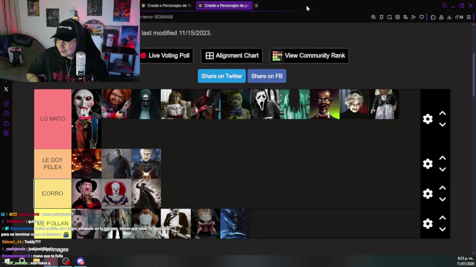Move the CORRO row down
Viewport: 476px width, 267px height.
click(443, 200)
